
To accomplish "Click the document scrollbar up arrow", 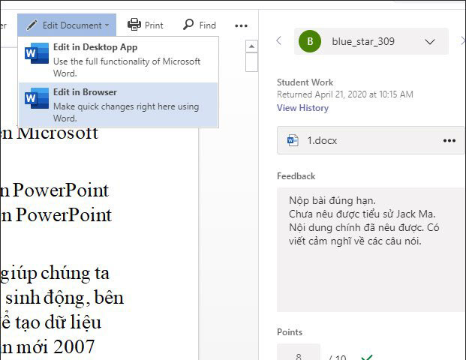I will click(x=251, y=46).
